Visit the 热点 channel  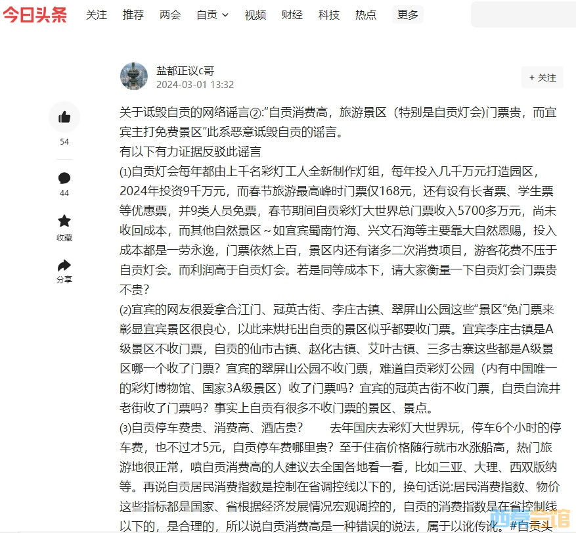(x=366, y=14)
